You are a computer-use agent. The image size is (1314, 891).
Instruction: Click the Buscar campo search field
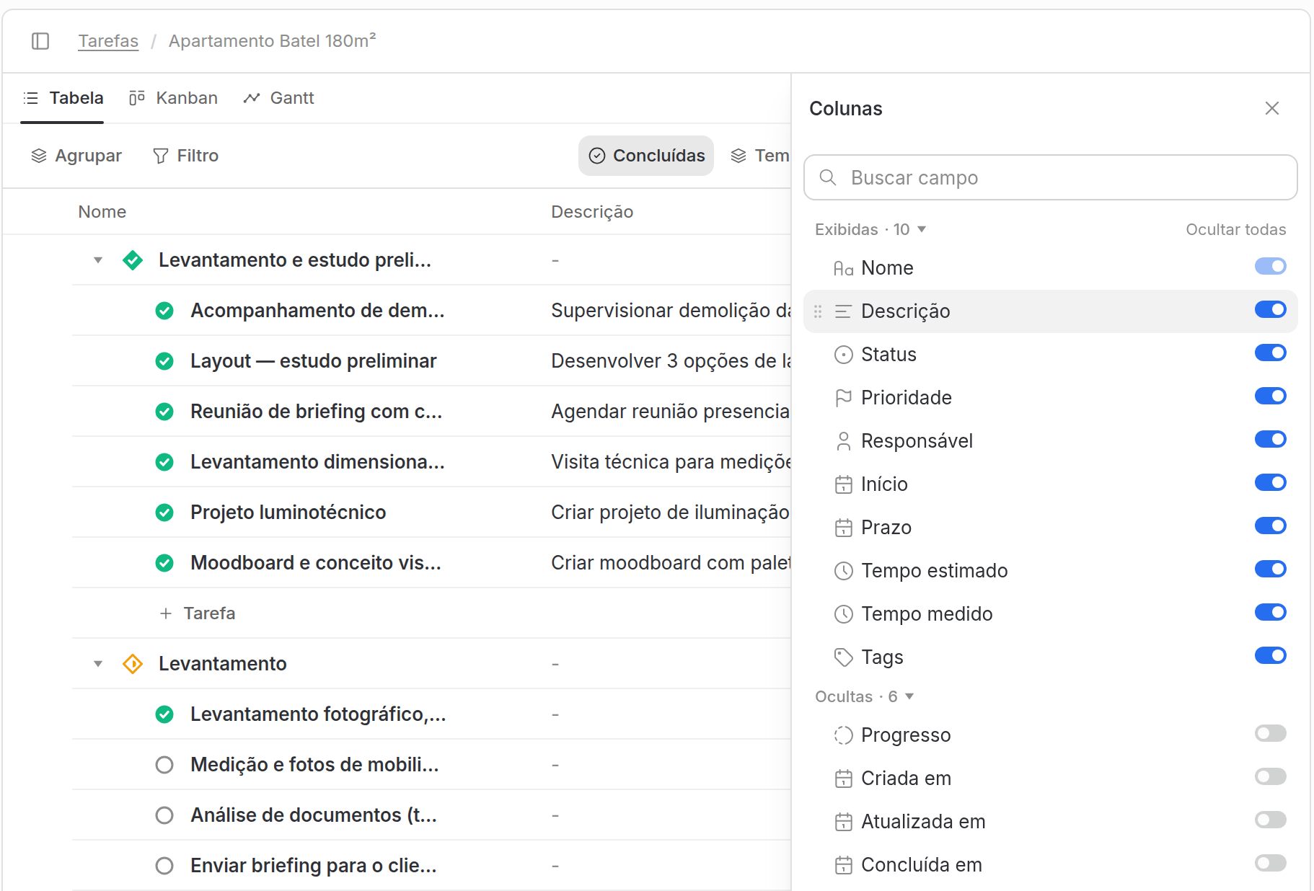[1051, 177]
